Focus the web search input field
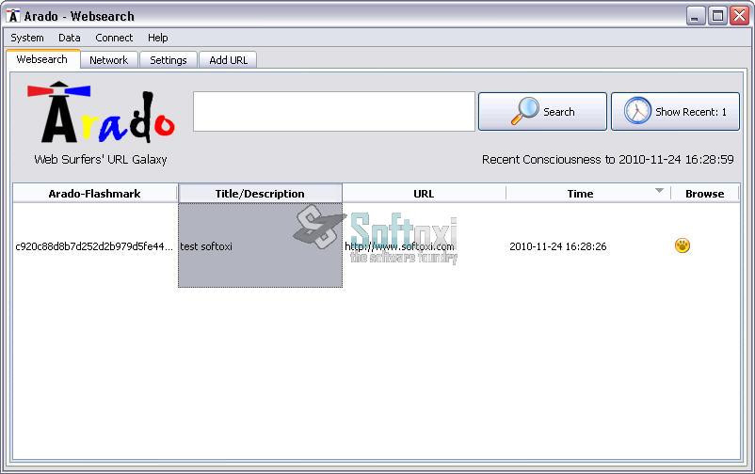 [334, 112]
